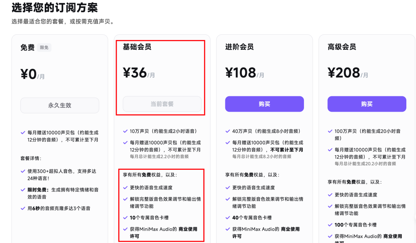Click the checkmark beside 10个专属音色卡槽
This screenshot has width=416, height=243.
(125, 218)
